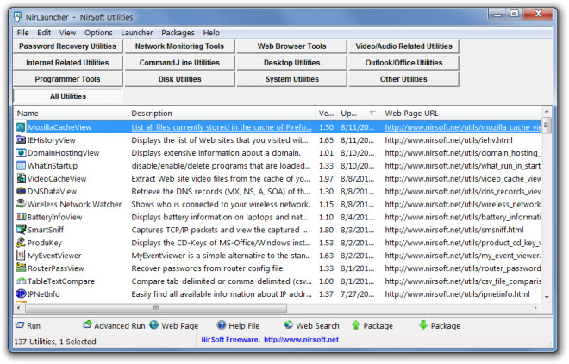Click the VideoCacheView row icon
569x364 pixels.
coord(21,179)
